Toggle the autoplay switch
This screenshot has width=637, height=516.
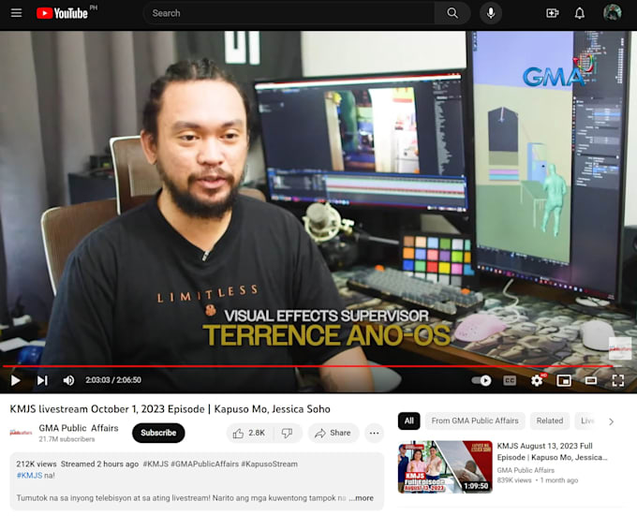point(481,380)
